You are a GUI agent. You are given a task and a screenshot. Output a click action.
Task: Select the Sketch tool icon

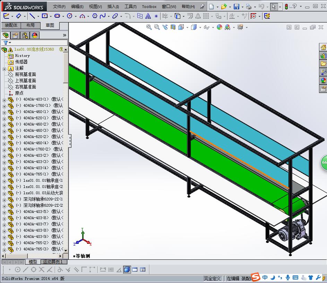pyautogui.click(x=6, y=16)
